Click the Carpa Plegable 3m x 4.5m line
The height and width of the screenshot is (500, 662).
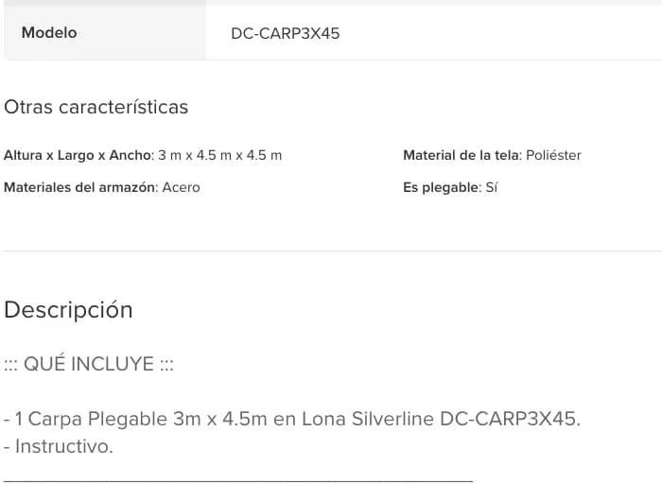click(292, 419)
